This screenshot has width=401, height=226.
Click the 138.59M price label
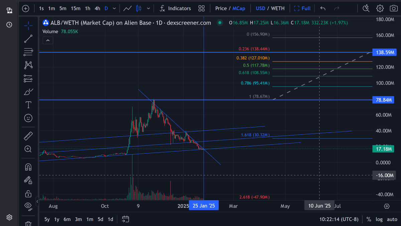coord(384,52)
